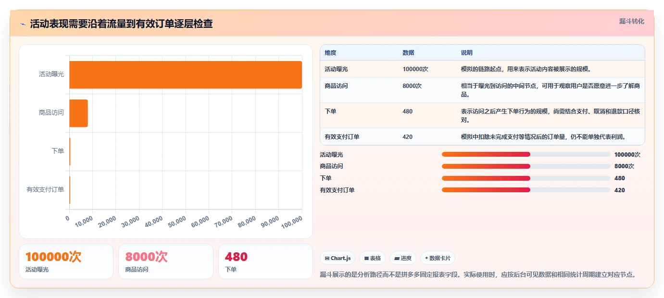Click the 数据 table column header

[x=408, y=53]
